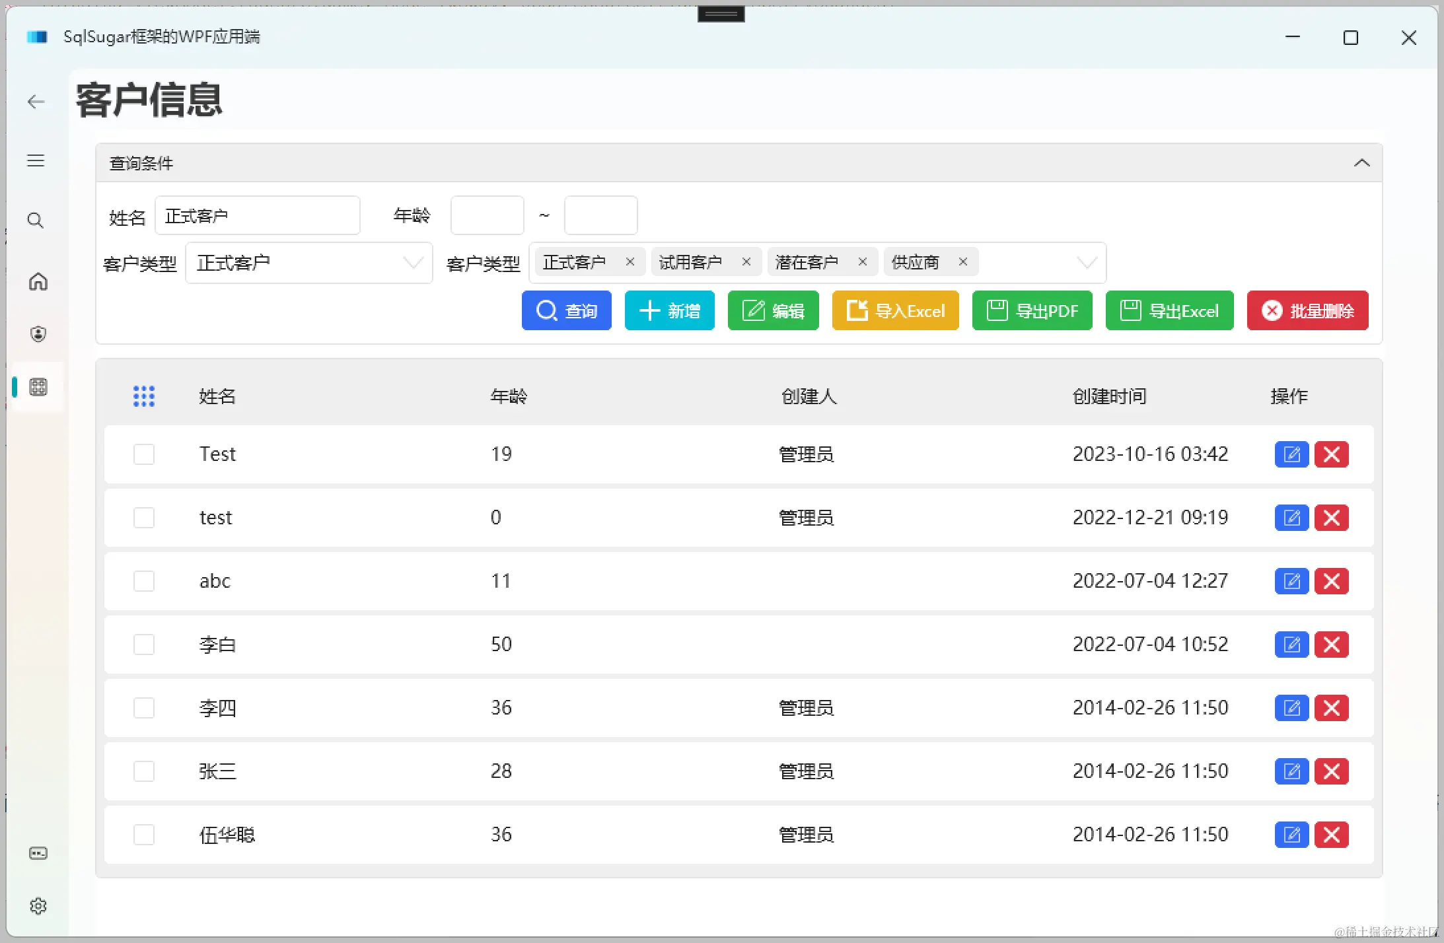Edit the Test row with blue icon
Image resolution: width=1444 pixels, height=943 pixels.
click(x=1291, y=454)
